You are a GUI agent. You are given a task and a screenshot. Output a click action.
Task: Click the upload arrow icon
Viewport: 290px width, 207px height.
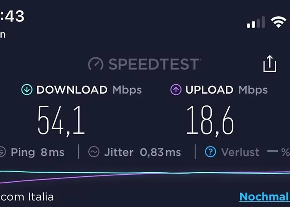pyautogui.click(x=176, y=90)
